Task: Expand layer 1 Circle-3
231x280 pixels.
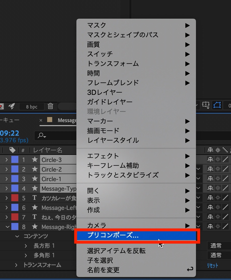Action: (7, 160)
